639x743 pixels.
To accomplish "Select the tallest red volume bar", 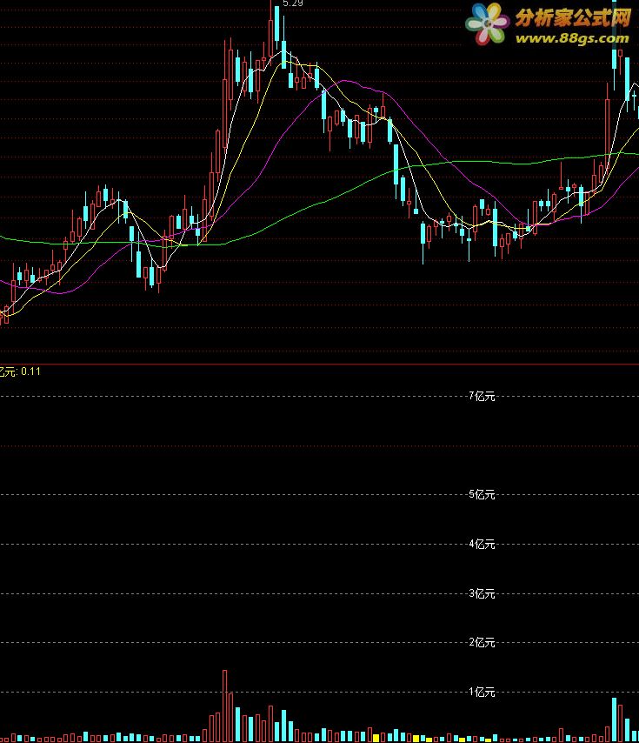I will [x=225, y=706].
